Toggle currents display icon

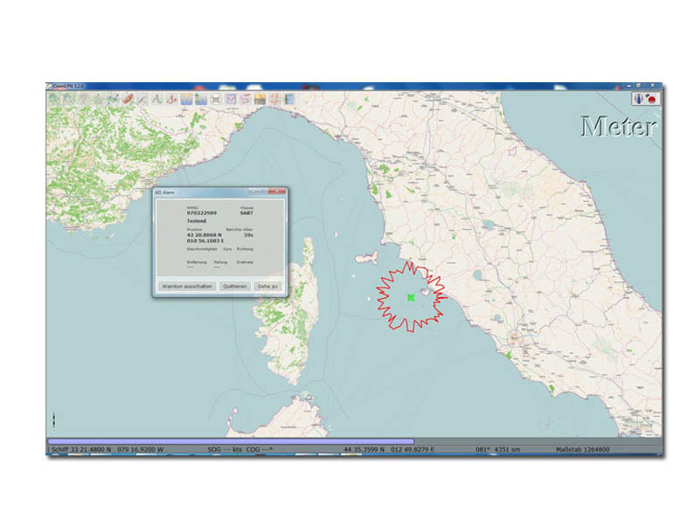pos(201,99)
